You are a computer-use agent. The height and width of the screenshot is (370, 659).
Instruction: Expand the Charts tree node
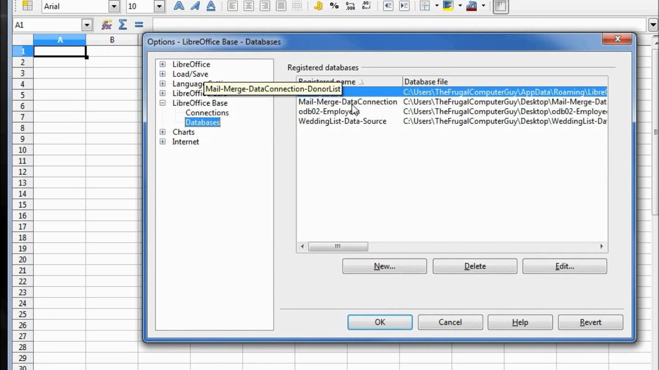163,132
